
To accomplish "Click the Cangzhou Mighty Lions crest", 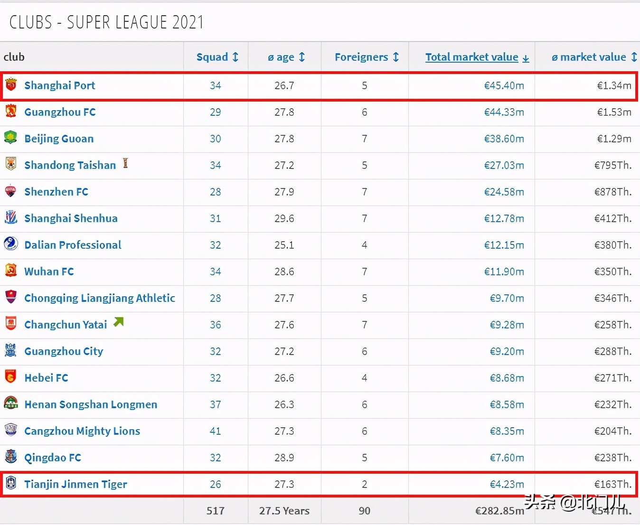I will tap(11, 431).
